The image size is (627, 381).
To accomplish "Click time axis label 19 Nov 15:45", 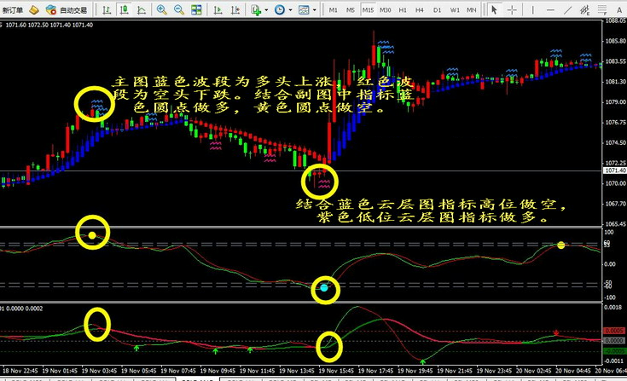I will point(336,371).
